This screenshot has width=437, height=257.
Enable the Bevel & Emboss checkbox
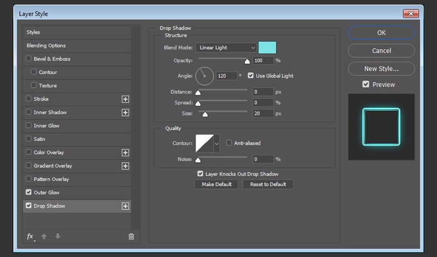[x=29, y=59]
